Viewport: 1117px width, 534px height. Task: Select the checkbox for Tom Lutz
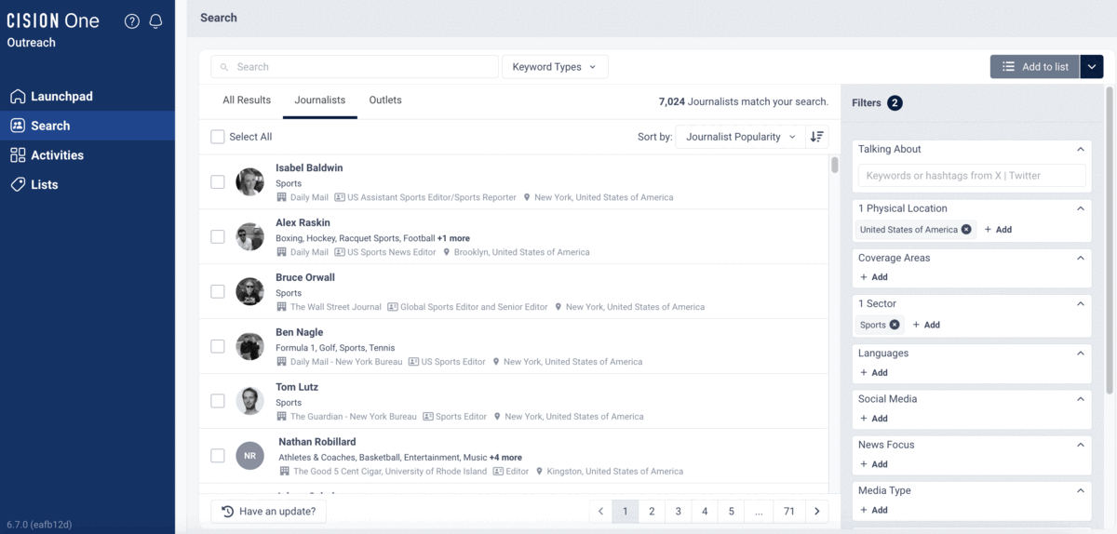pyautogui.click(x=218, y=401)
